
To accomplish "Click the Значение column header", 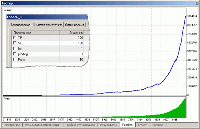I will [x=72, y=33].
